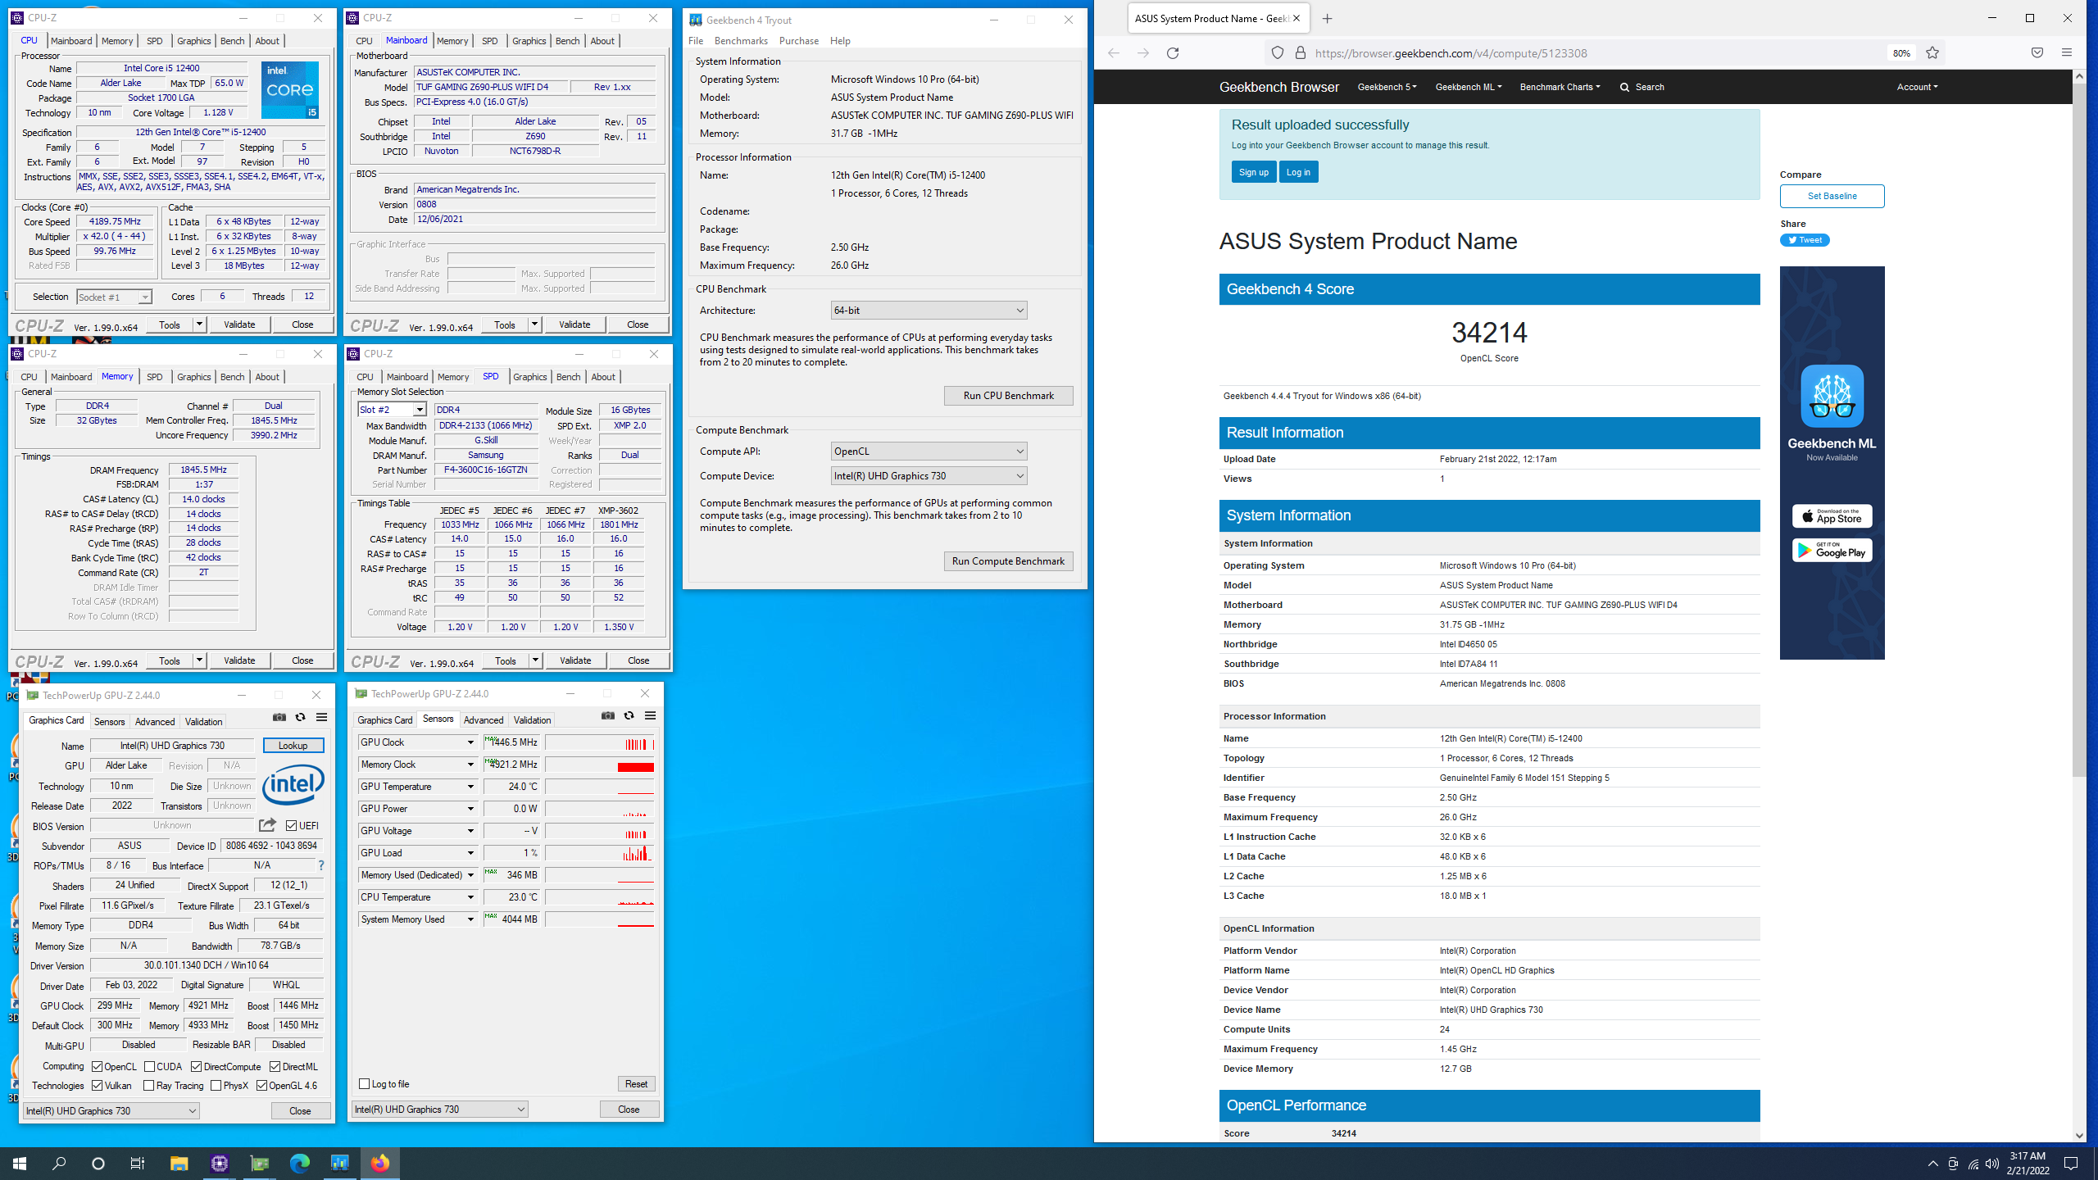The image size is (2098, 1180).
Task: Open the Benchmarks menu in Geekbench Tryout
Action: tap(741, 41)
